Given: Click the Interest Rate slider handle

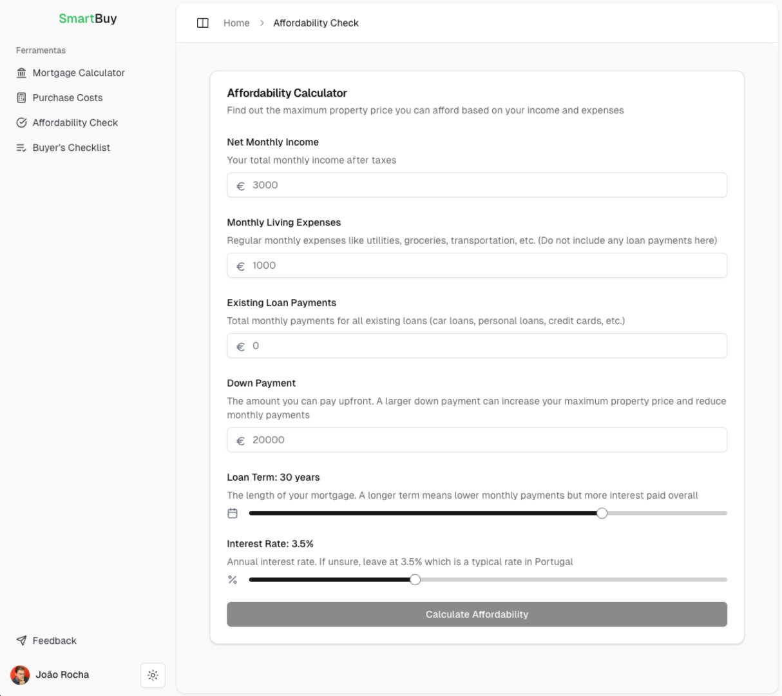Looking at the screenshot, I should (415, 580).
